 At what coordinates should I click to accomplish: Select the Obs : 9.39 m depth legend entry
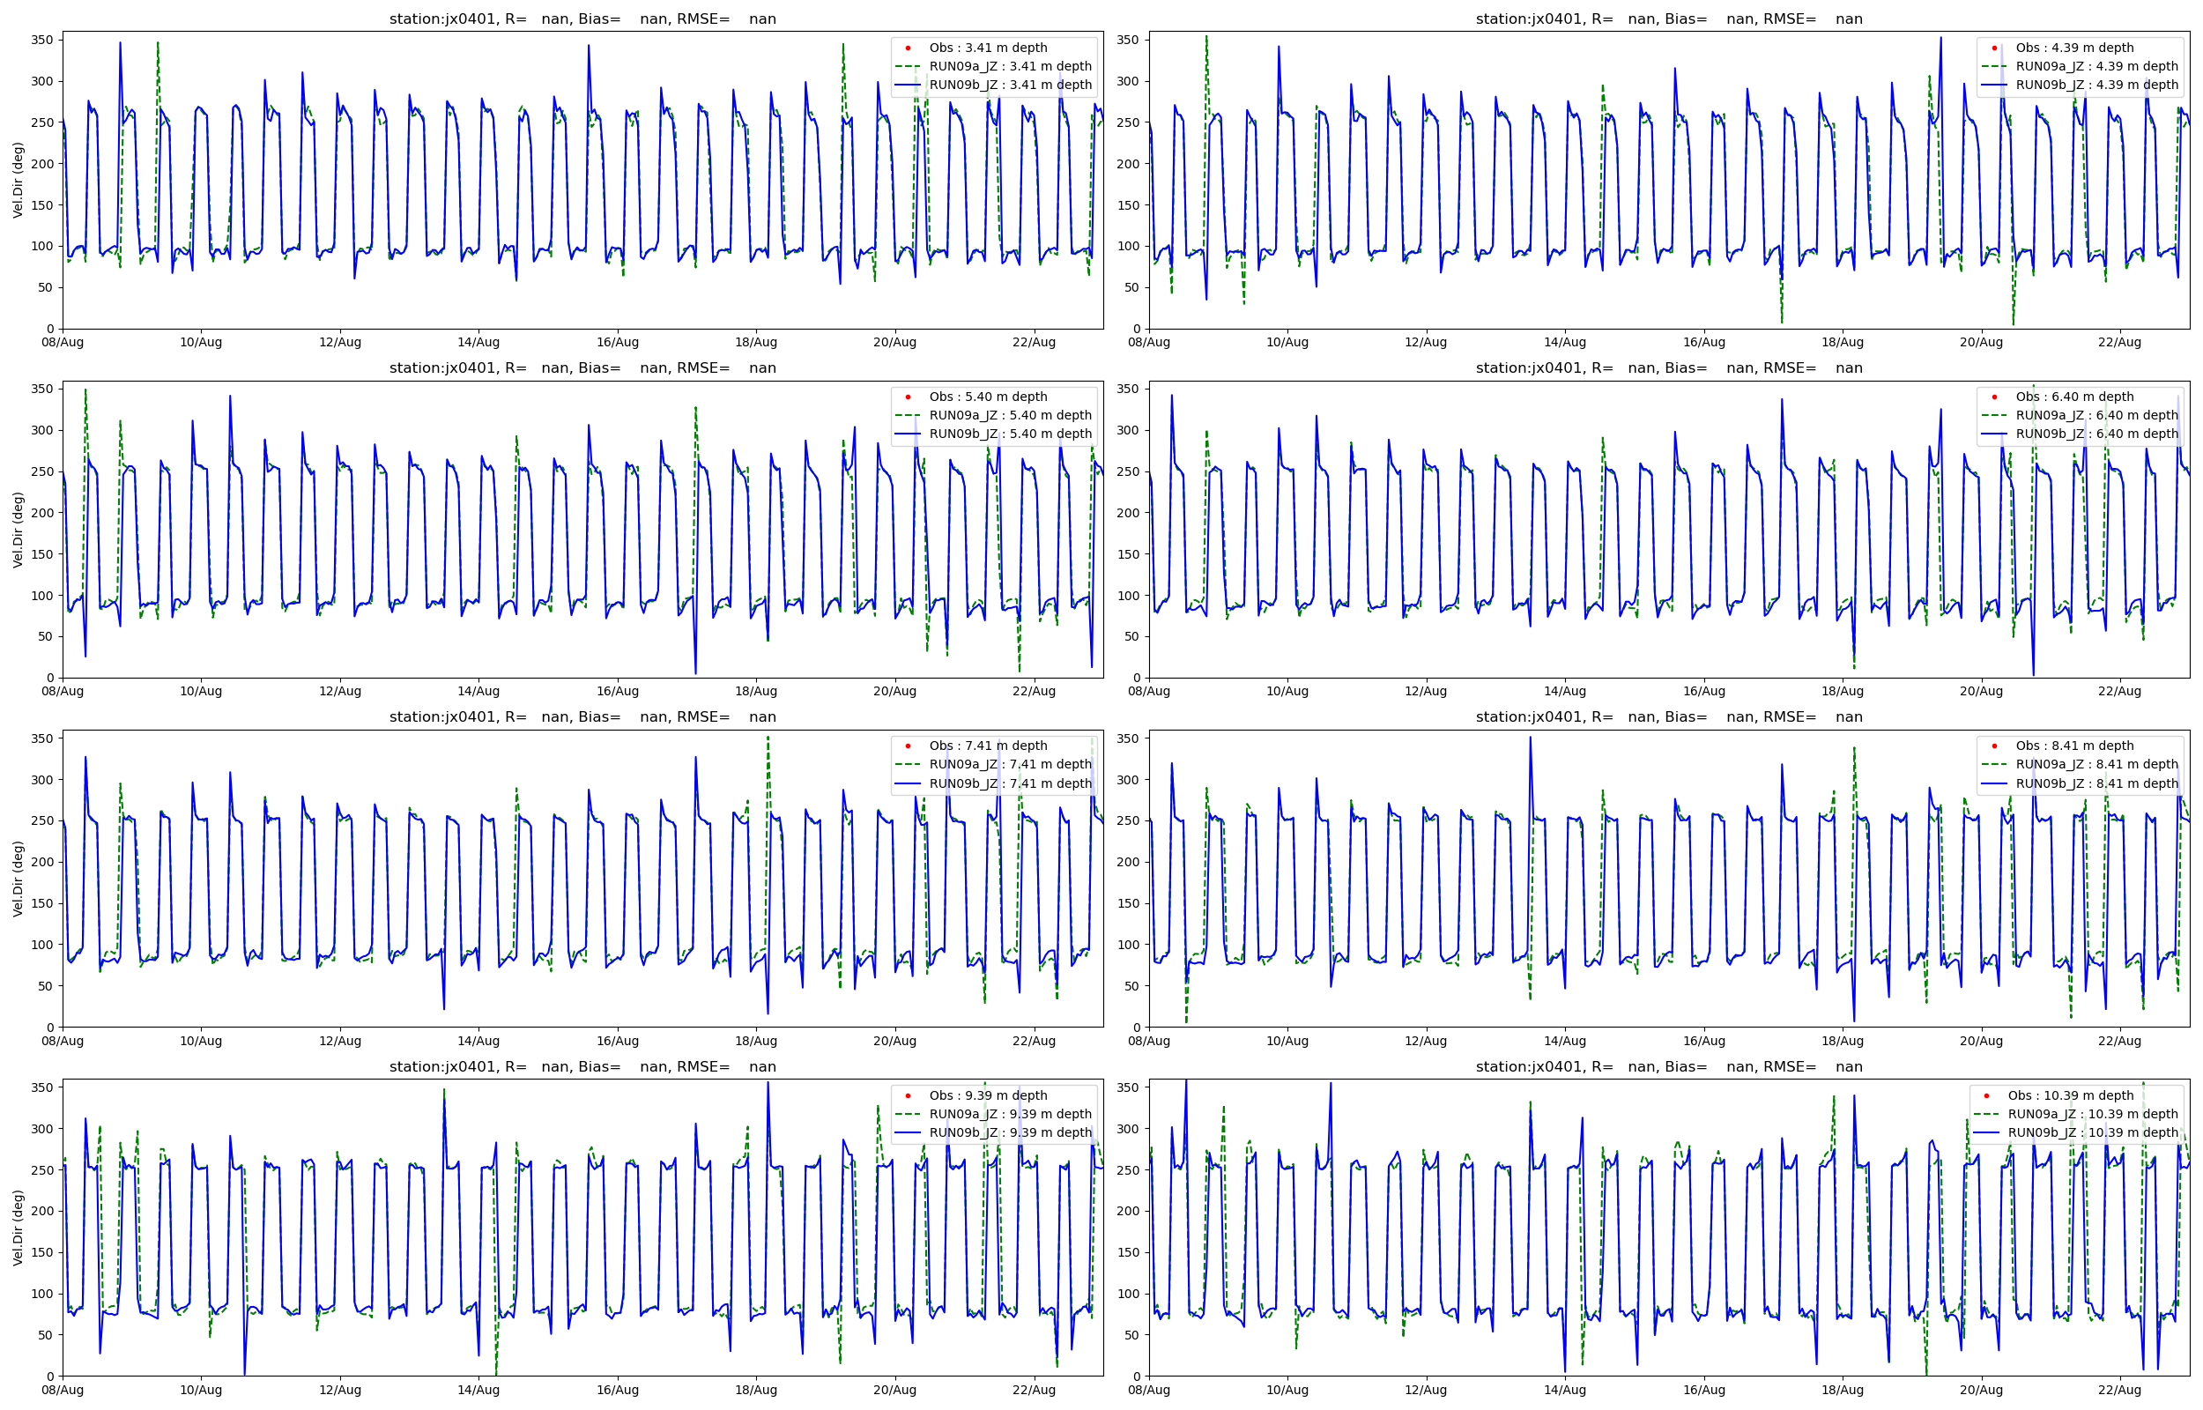pos(988,1095)
